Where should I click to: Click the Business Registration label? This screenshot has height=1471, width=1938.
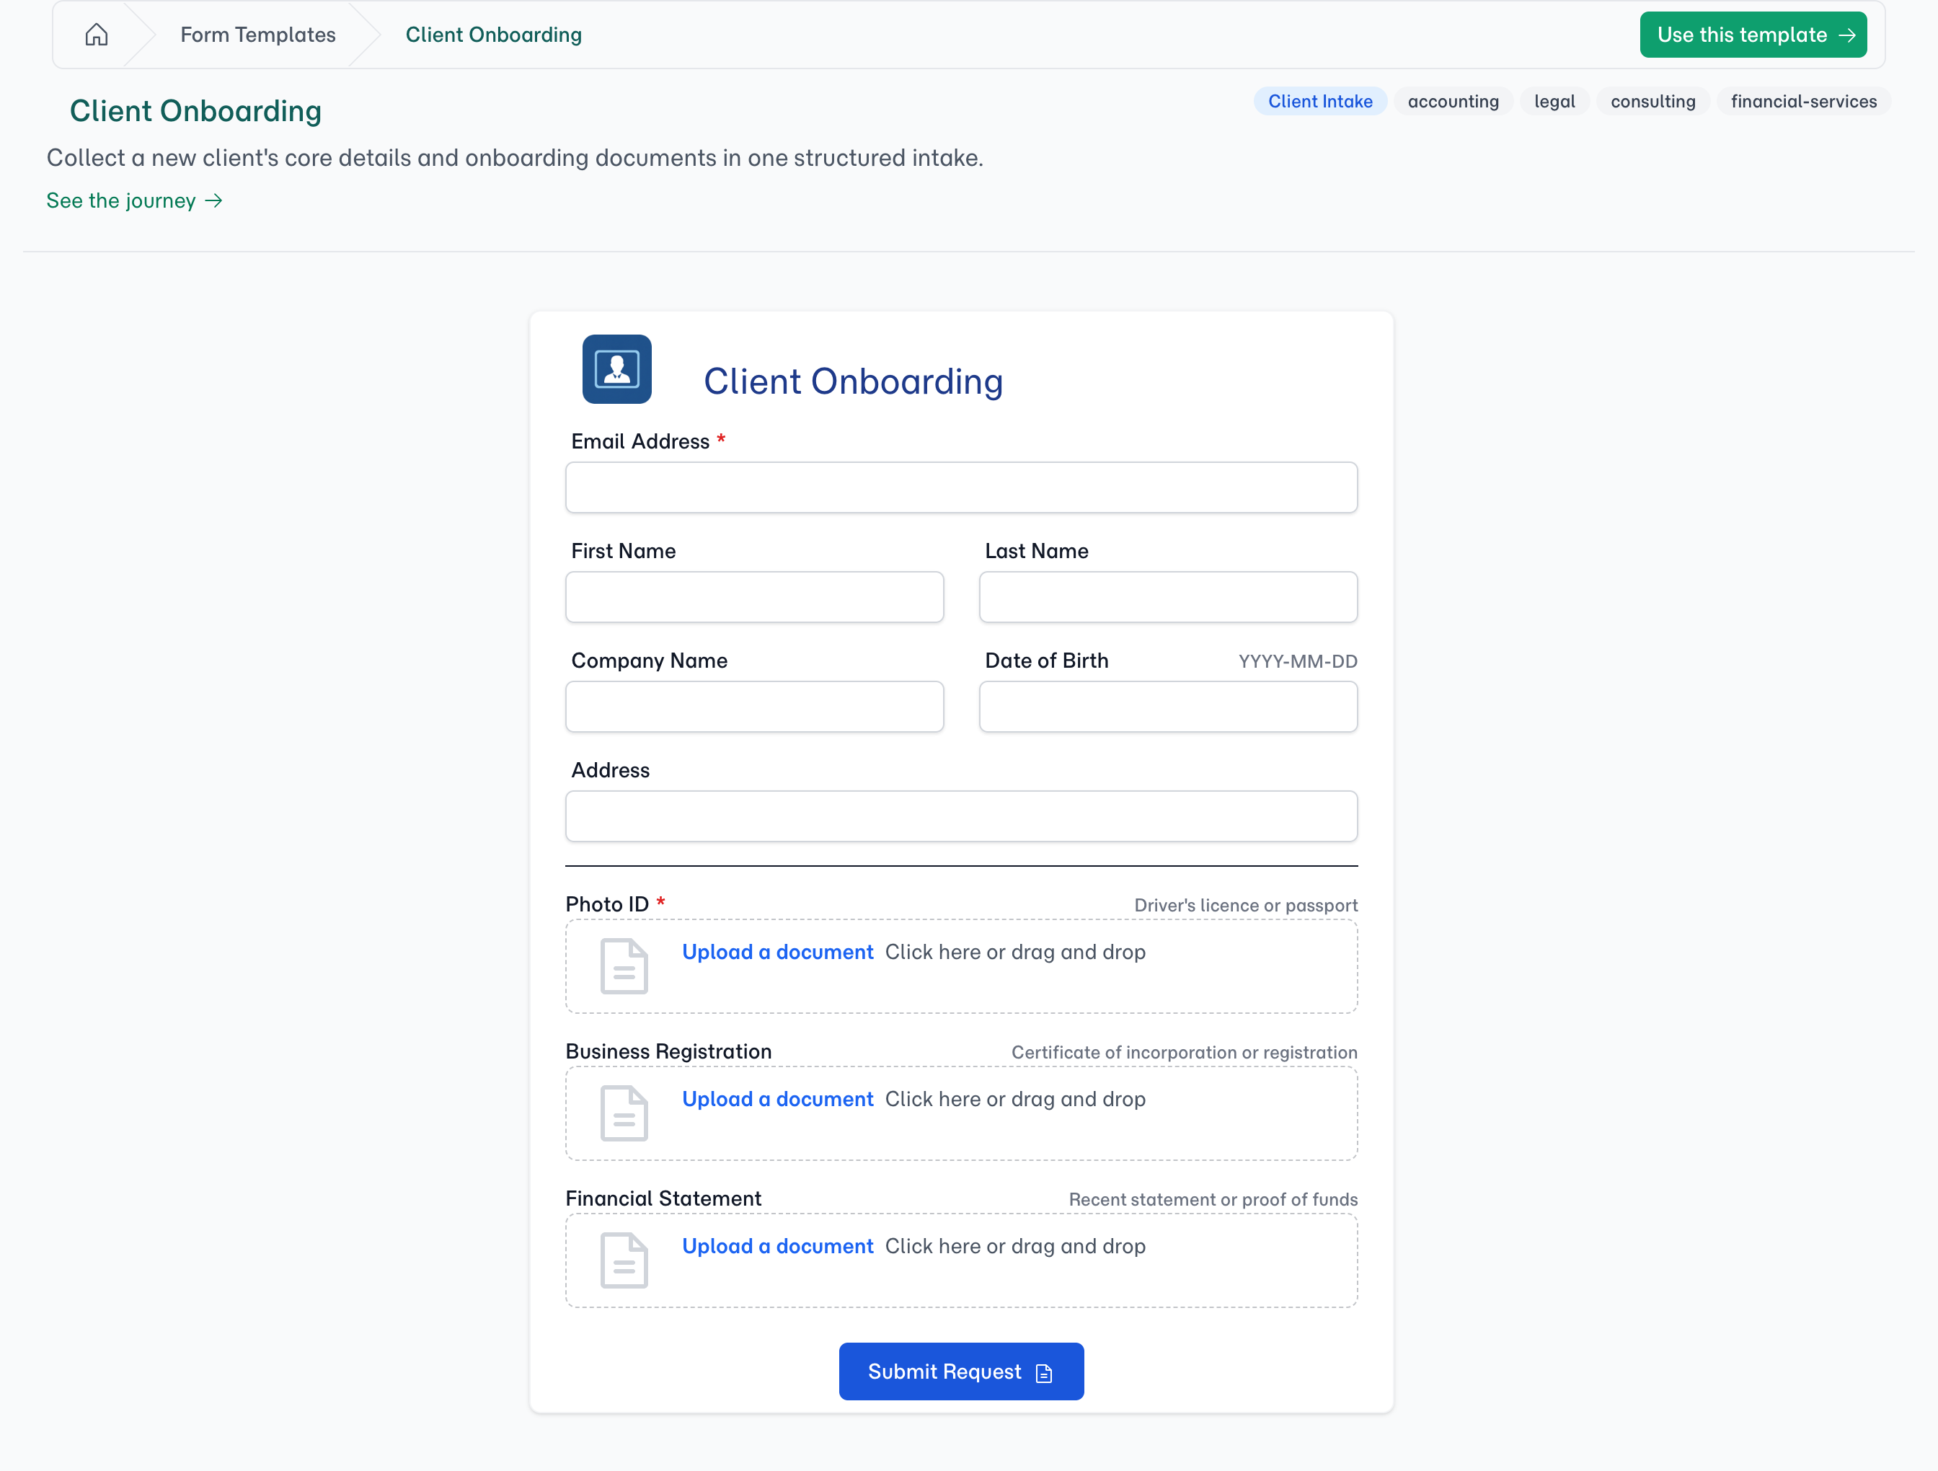668,1051
